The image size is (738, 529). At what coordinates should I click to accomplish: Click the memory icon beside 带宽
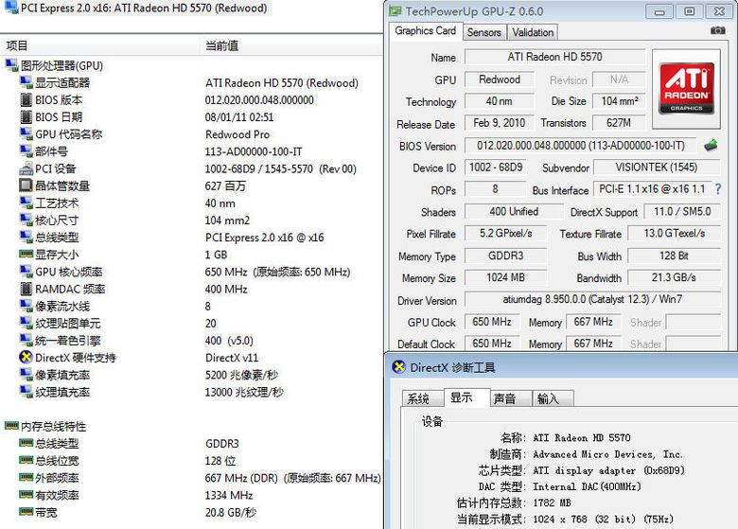tap(26, 512)
